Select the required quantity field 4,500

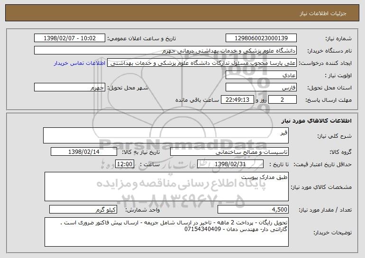point(253,209)
